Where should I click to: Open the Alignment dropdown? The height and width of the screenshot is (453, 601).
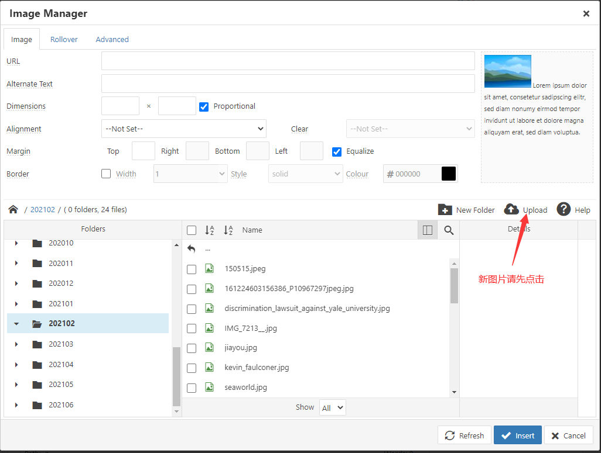(x=184, y=129)
